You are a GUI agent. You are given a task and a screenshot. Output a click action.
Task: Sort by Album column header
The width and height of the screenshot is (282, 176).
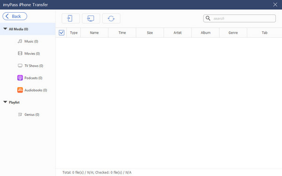pyautogui.click(x=205, y=33)
